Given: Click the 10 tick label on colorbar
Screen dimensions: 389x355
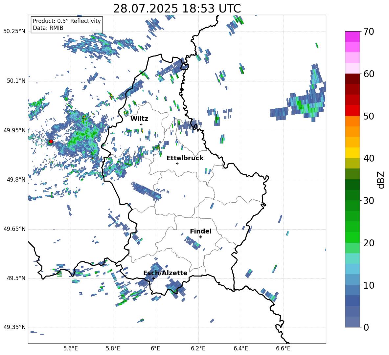Looking at the screenshot, I should (369, 285).
